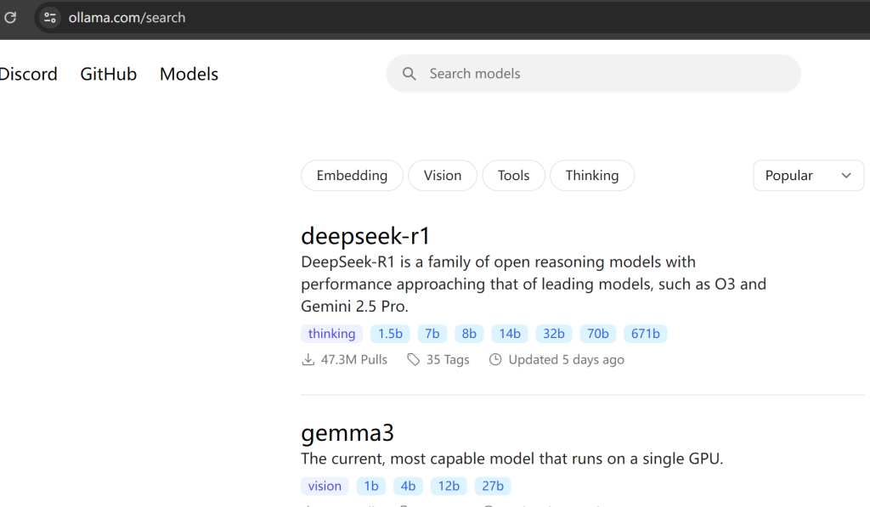Click the gemma3 description about single GPU
870x507 pixels.
tap(512, 459)
